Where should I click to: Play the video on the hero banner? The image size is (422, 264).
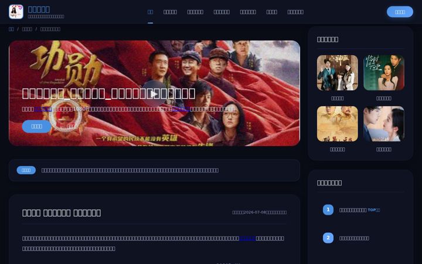click(154, 94)
